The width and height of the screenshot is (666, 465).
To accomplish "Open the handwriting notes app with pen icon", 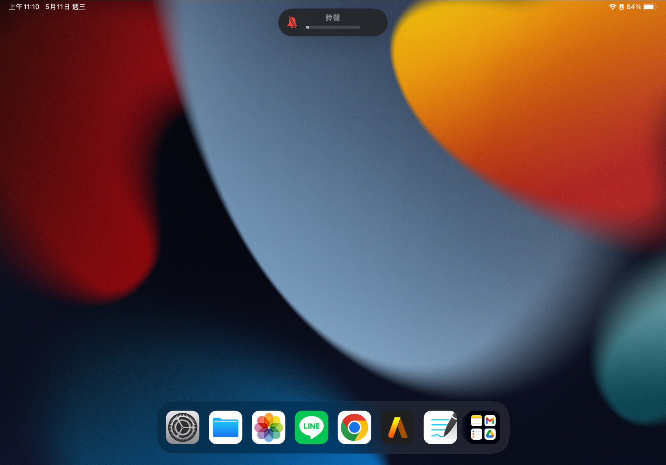I will (440, 427).
